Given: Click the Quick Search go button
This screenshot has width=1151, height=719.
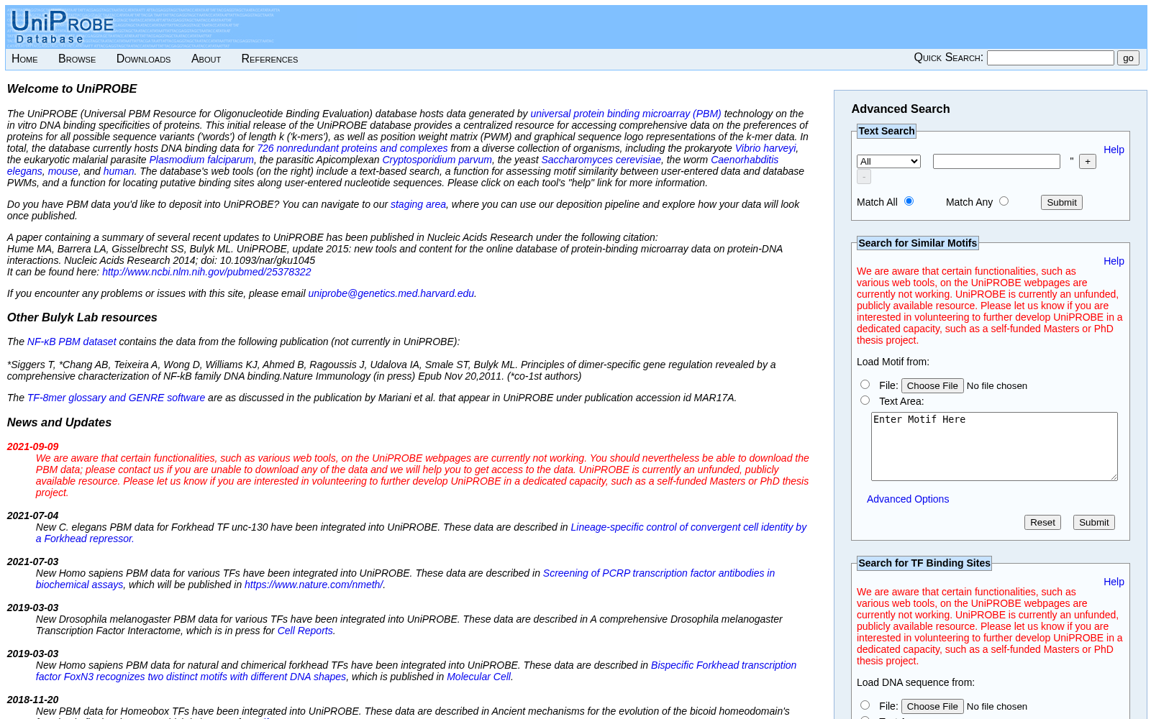Looking at the screenshot, I should (1128, 58).
